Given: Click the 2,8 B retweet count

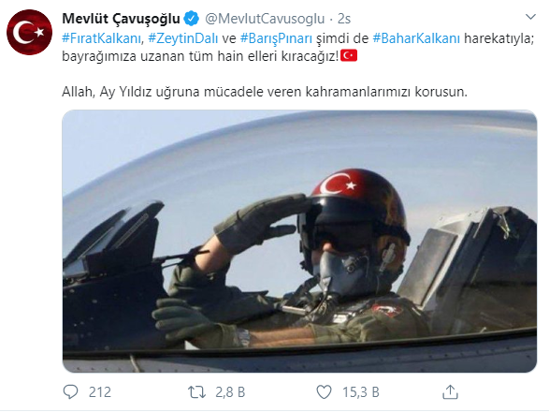Looking at the screenshot, I should click(x=230, y=392).
